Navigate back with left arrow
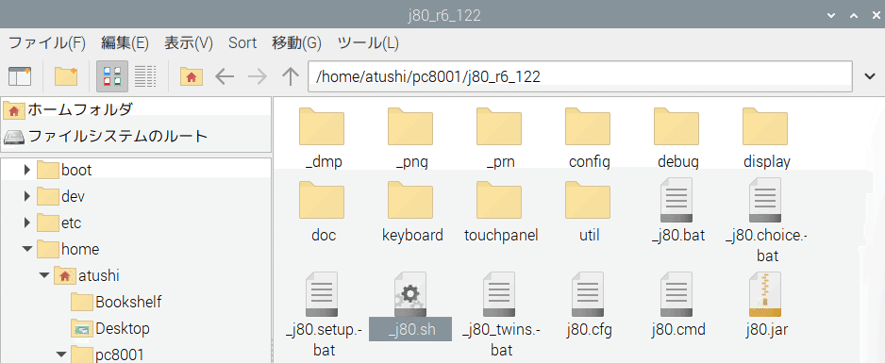 coord(225,76)
